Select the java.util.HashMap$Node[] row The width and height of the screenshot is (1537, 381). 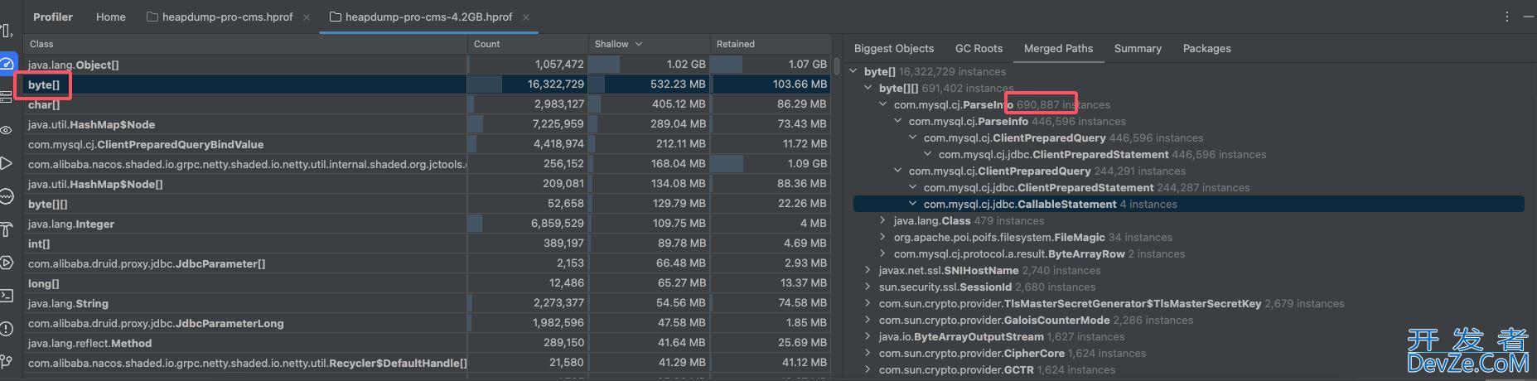pyautogui.click(x=427, y=183)
